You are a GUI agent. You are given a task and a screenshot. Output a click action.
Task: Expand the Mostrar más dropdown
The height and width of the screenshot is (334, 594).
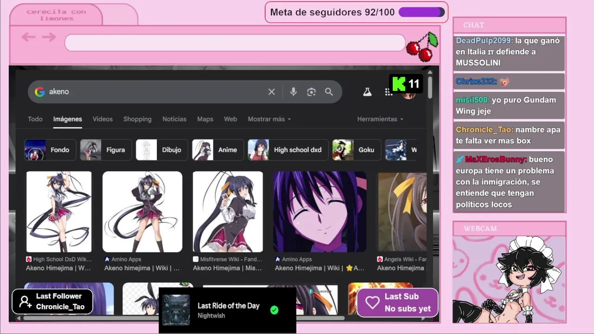click(x=269, y=119)
